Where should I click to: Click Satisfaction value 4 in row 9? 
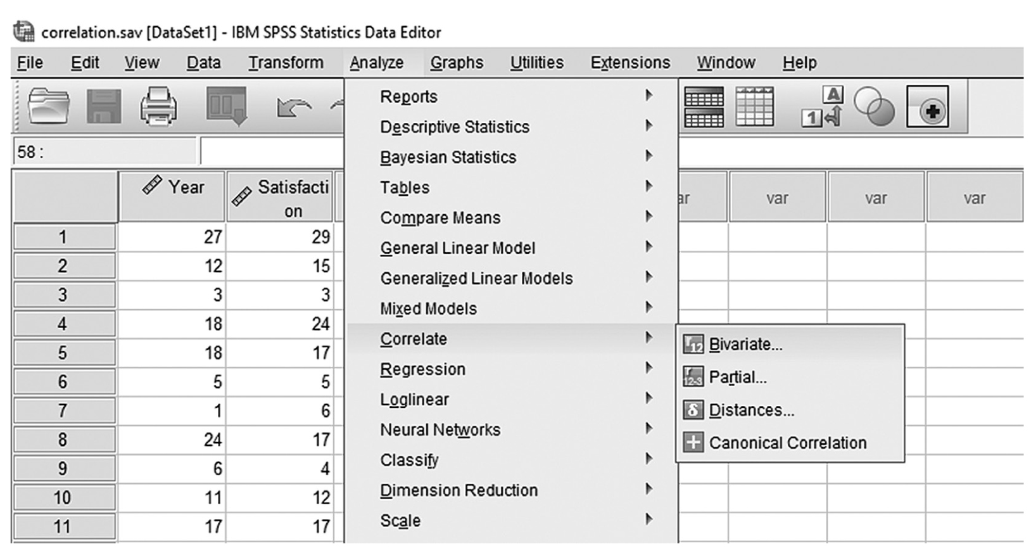[x=280, y=469]
